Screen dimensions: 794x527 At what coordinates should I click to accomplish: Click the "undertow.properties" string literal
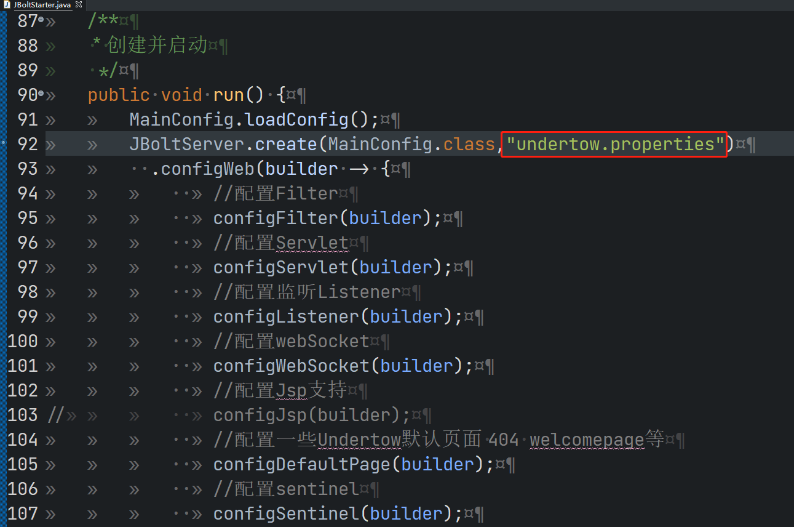click(x=614, y=144)
